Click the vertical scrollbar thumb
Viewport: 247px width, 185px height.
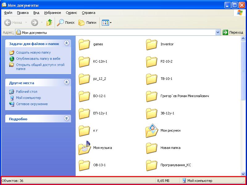pos(243,70)
